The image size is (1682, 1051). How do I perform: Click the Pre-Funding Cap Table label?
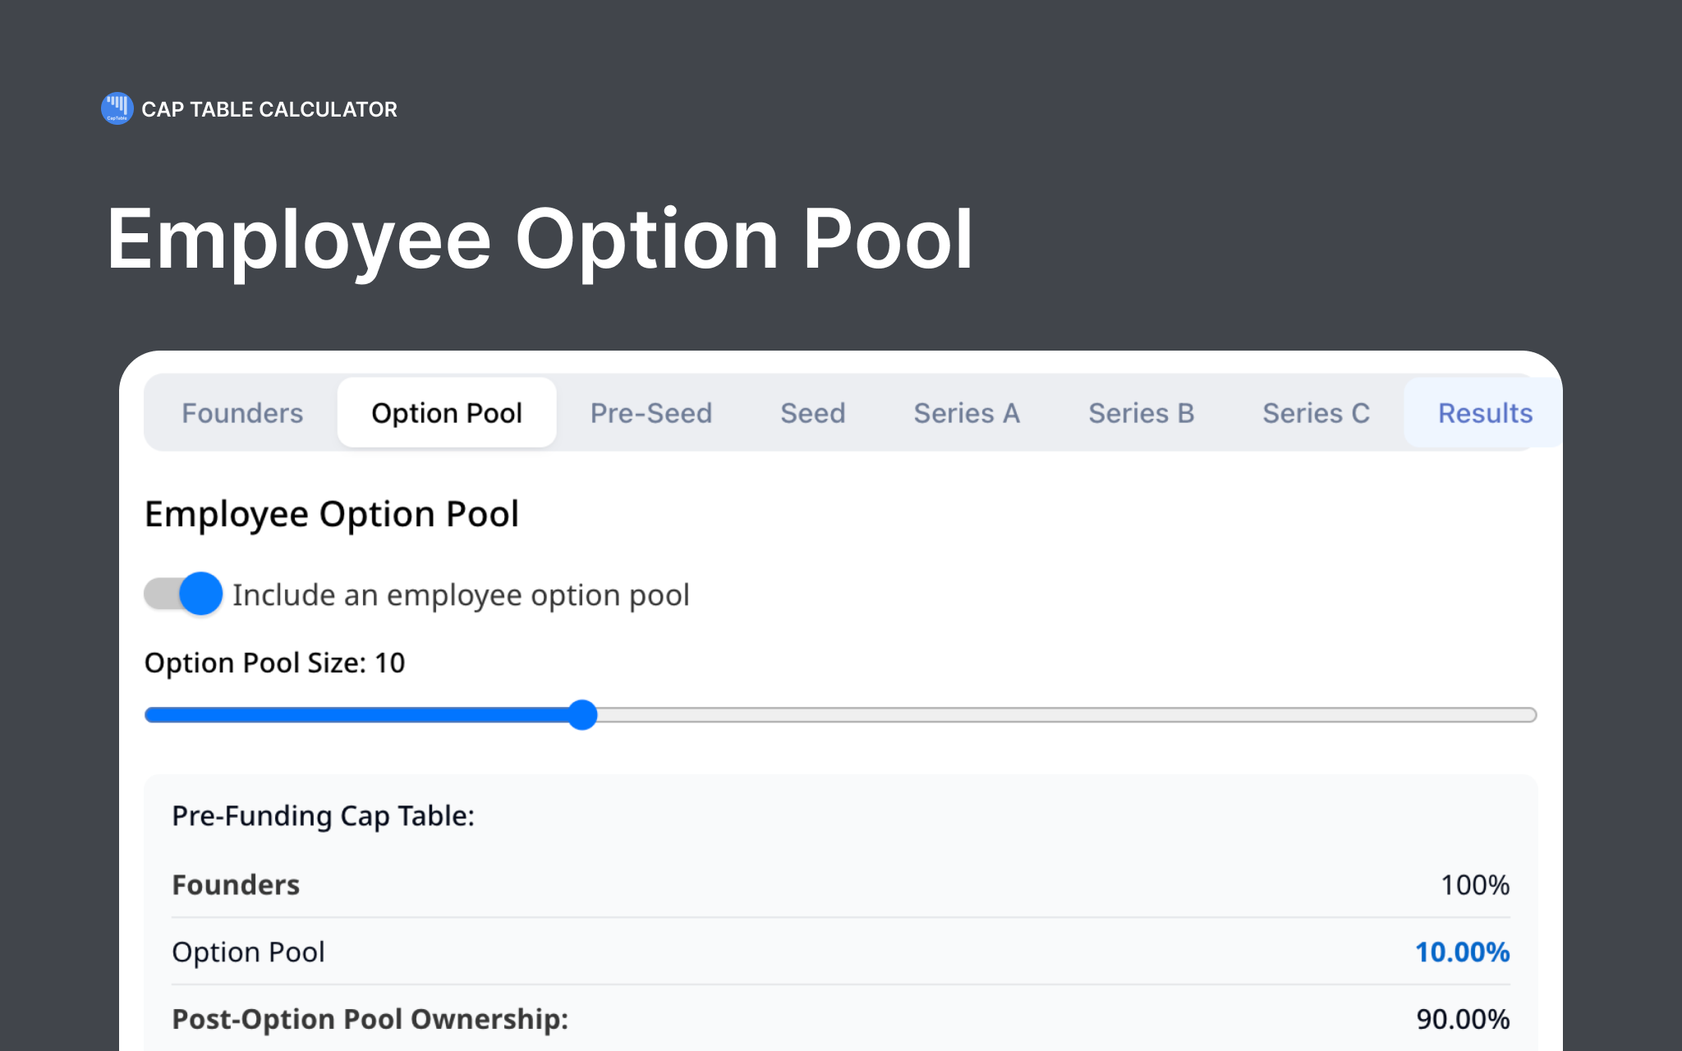pyautogui.click(x=324, y=815)
